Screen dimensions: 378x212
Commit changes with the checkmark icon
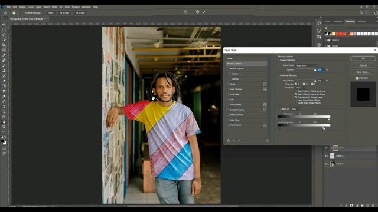204,12
